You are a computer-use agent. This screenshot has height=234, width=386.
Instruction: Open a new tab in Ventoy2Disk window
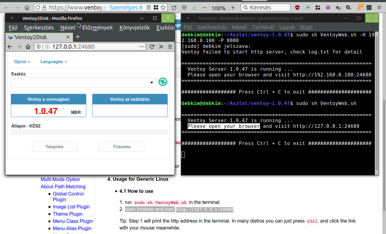[78, 37]
